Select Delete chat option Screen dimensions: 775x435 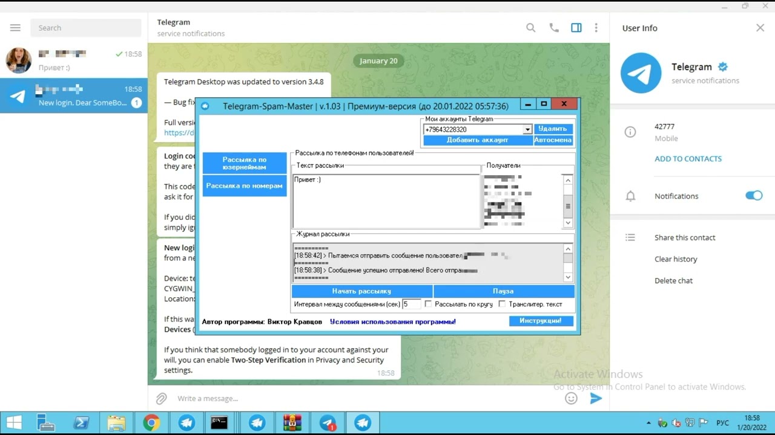pos(673,281)
